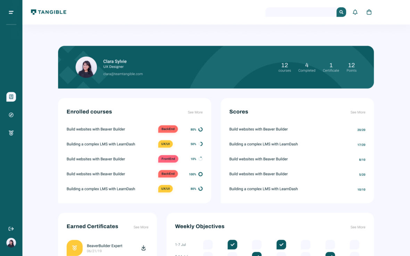
Task: Open Clara's profile avatar in the sidebar
Action: pos(11,243)
